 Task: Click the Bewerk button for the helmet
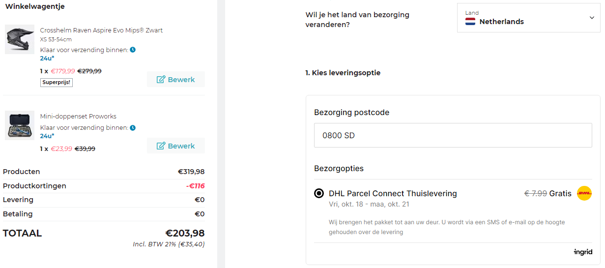(x=175, y=80)
